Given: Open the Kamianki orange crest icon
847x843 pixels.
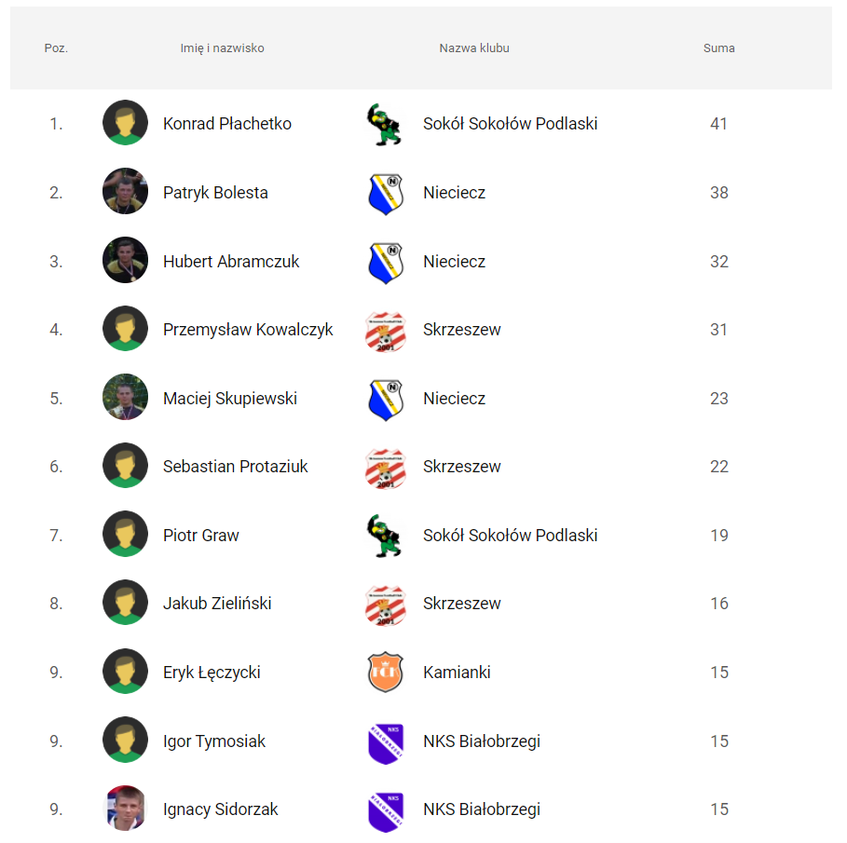Looking at the screenshot, I should 385,672.
